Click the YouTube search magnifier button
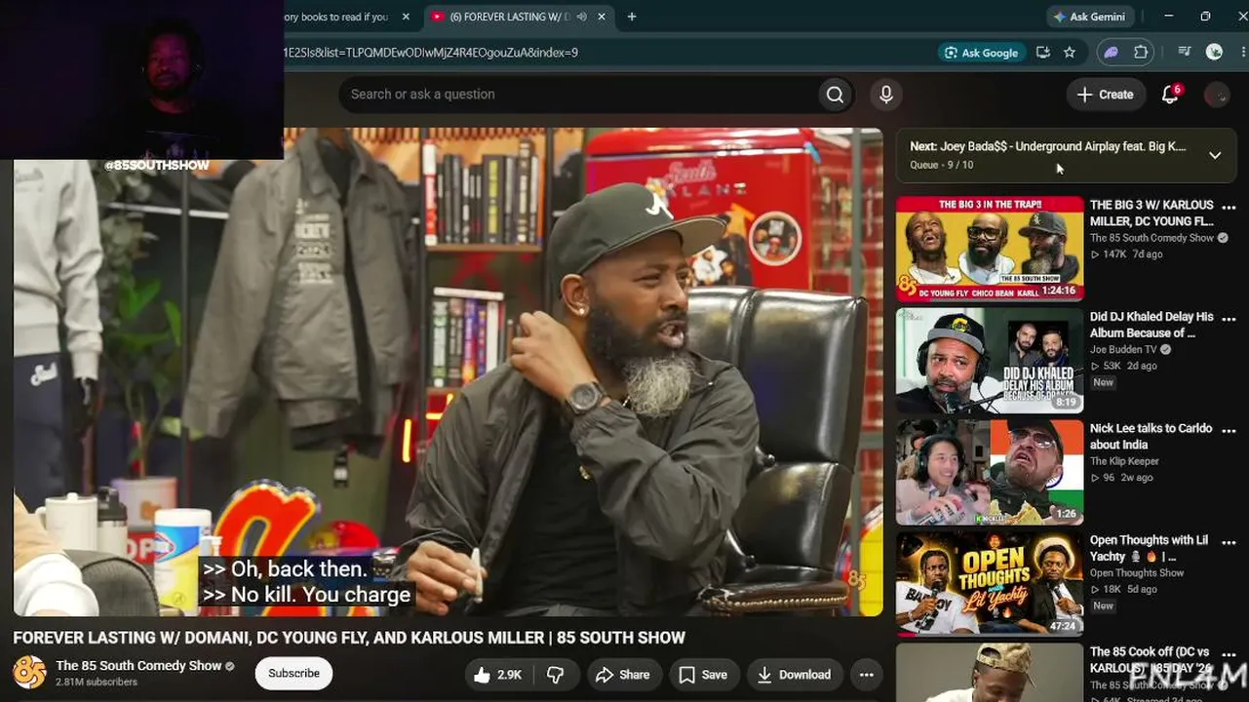The width and height of the screenshot is (1249, 702). (x=835, y=95)
